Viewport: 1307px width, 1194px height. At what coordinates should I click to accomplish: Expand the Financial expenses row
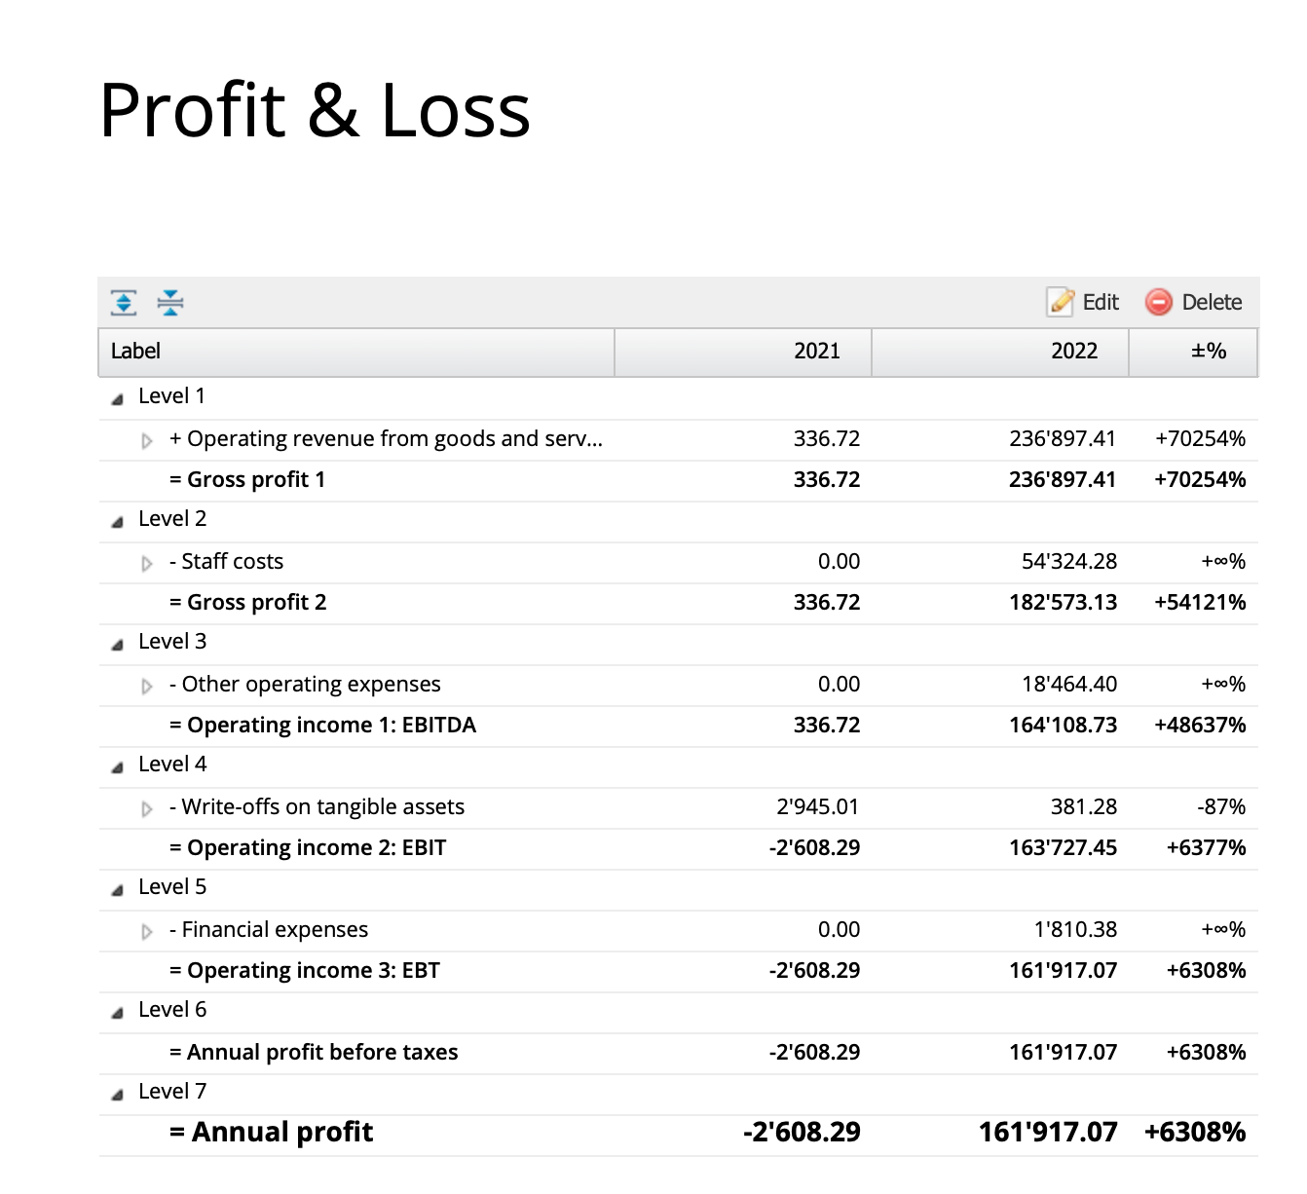point(146,930)
